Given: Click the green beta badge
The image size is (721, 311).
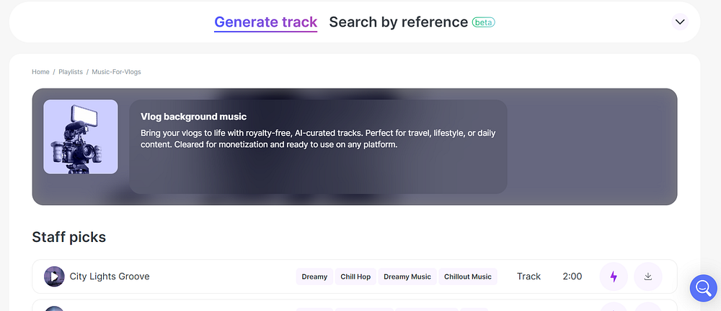Looking at the screenshot, I should coord(483,22).
